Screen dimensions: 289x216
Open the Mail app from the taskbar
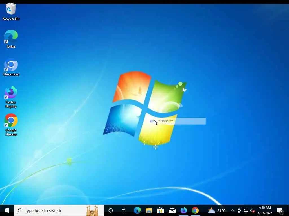pyautogui.click(x=172, y=210)
